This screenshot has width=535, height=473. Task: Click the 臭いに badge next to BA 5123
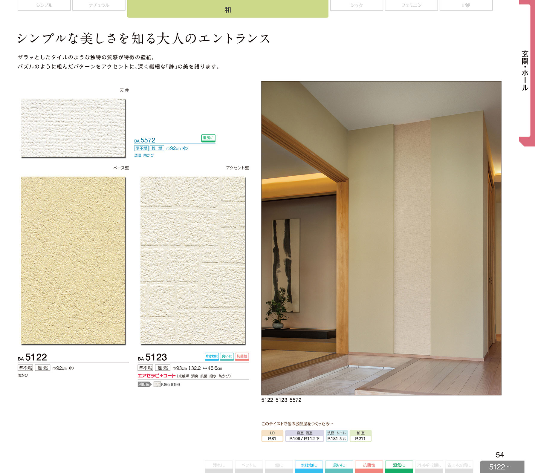coord(227,356)
